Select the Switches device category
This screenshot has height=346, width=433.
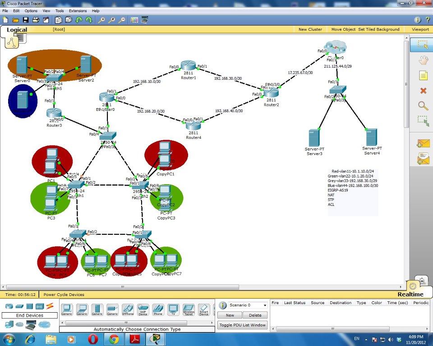pos(19,306)
